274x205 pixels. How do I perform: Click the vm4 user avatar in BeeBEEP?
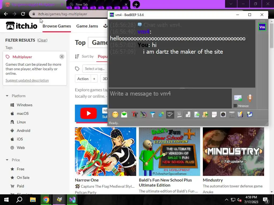pyautogui.click(x=262, y=27)
